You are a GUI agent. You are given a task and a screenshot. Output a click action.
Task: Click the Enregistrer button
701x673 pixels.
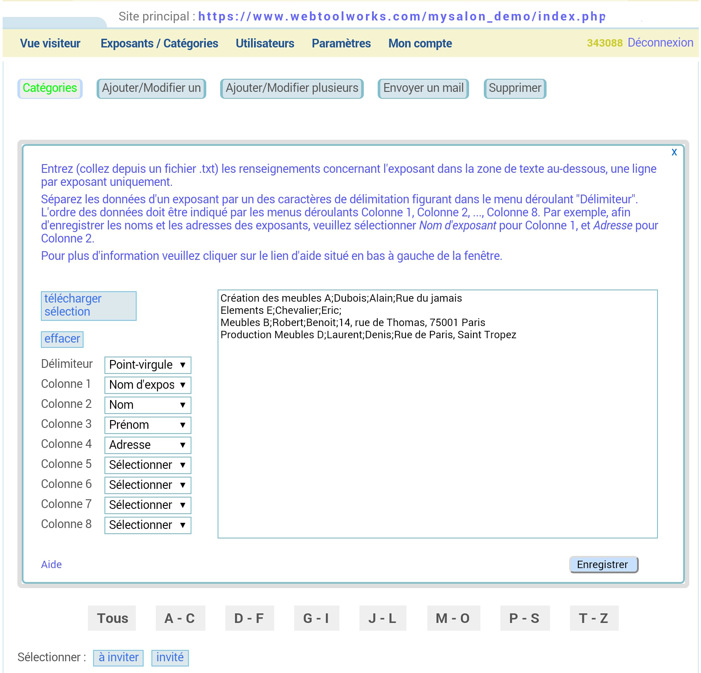[x=603, y=565]
